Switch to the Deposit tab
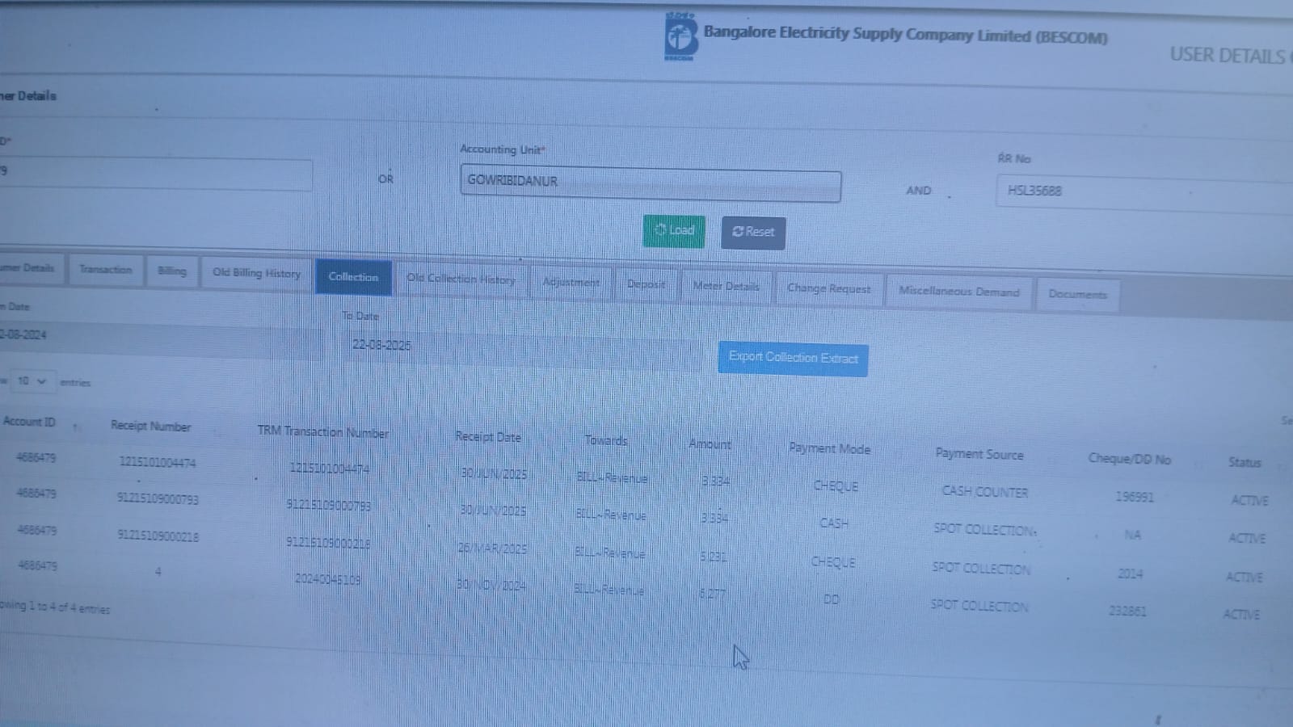This screenshot has width=1293, height=727. pyautogui.click(x=646, y=284)
